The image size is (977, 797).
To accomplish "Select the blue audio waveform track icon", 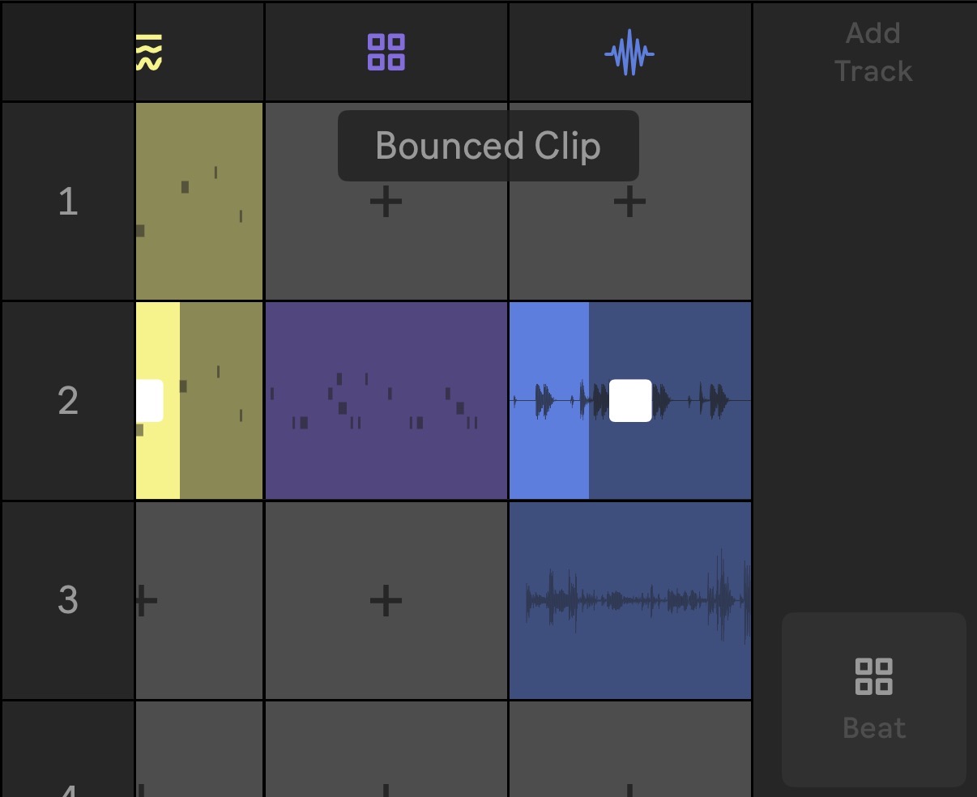I will [x=629, y=53].
